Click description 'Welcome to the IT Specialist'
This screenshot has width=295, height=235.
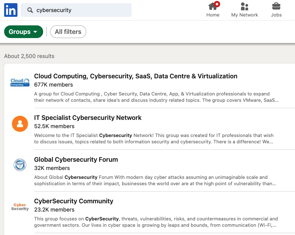154,139
